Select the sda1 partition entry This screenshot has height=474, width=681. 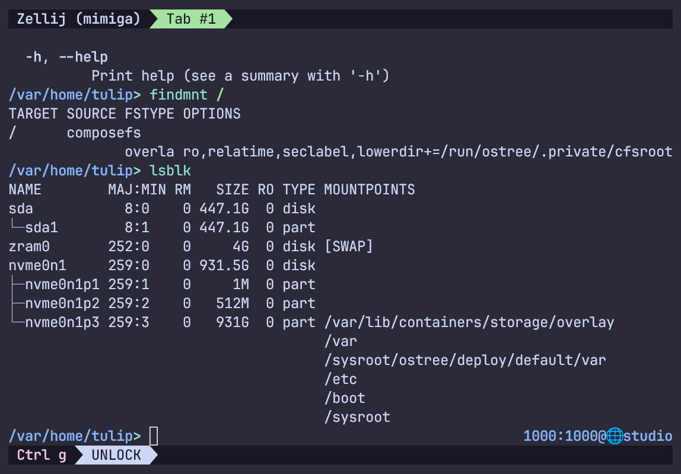pyautogui.click(x=41, y=228)
